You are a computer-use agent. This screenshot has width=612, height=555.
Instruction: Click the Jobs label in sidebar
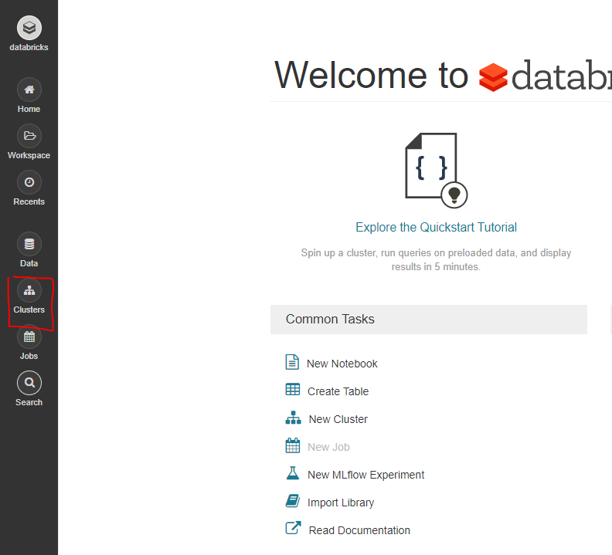[29, 356]
